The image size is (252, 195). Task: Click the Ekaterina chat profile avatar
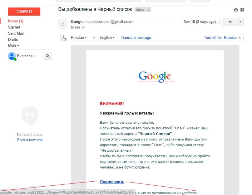12,56
